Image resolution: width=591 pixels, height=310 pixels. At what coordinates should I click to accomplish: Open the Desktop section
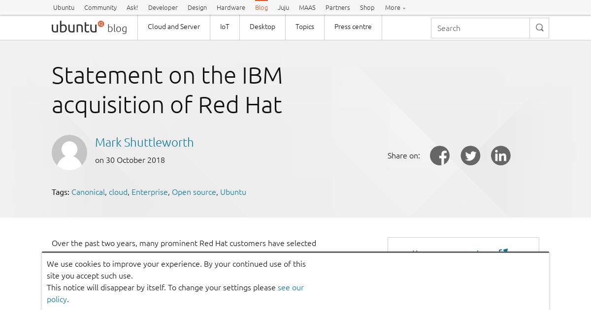pos(263,27)
